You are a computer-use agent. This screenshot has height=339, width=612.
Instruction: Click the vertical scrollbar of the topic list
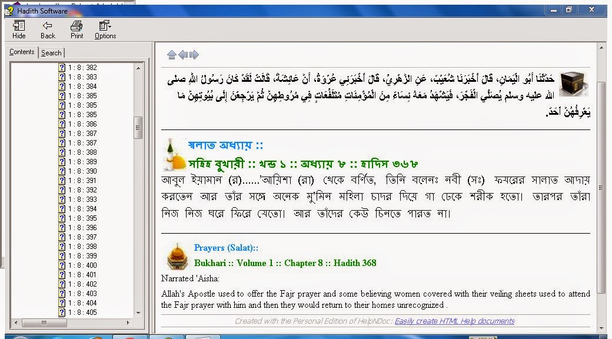[x=139, y=126]
